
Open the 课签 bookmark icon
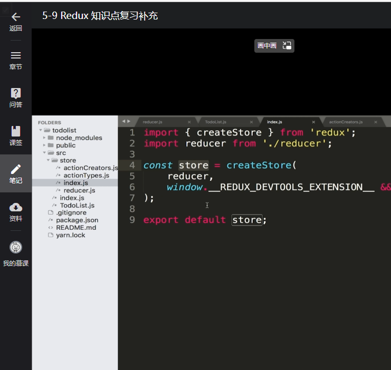coord(16,131)
